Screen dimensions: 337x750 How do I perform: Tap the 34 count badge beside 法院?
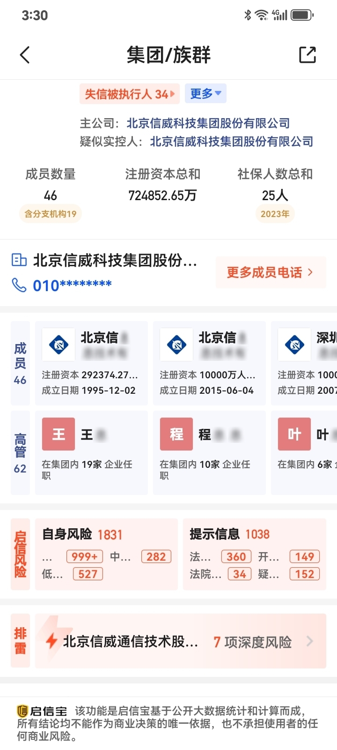click(240, 574)
